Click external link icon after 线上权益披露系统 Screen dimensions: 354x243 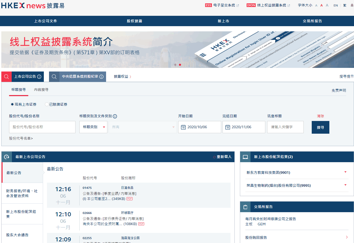click(x=289, y=5)
